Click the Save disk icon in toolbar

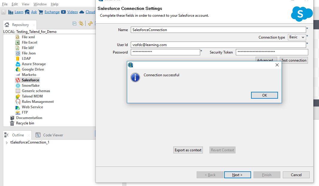(x=4, y=12)
